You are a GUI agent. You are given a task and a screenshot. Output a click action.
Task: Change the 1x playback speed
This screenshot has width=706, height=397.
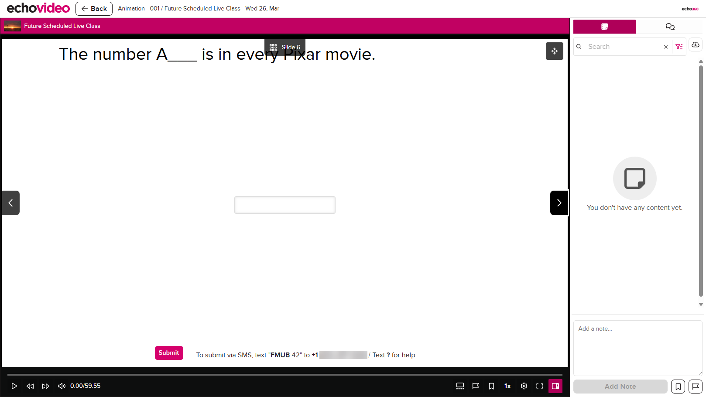[x=507, y=386]
